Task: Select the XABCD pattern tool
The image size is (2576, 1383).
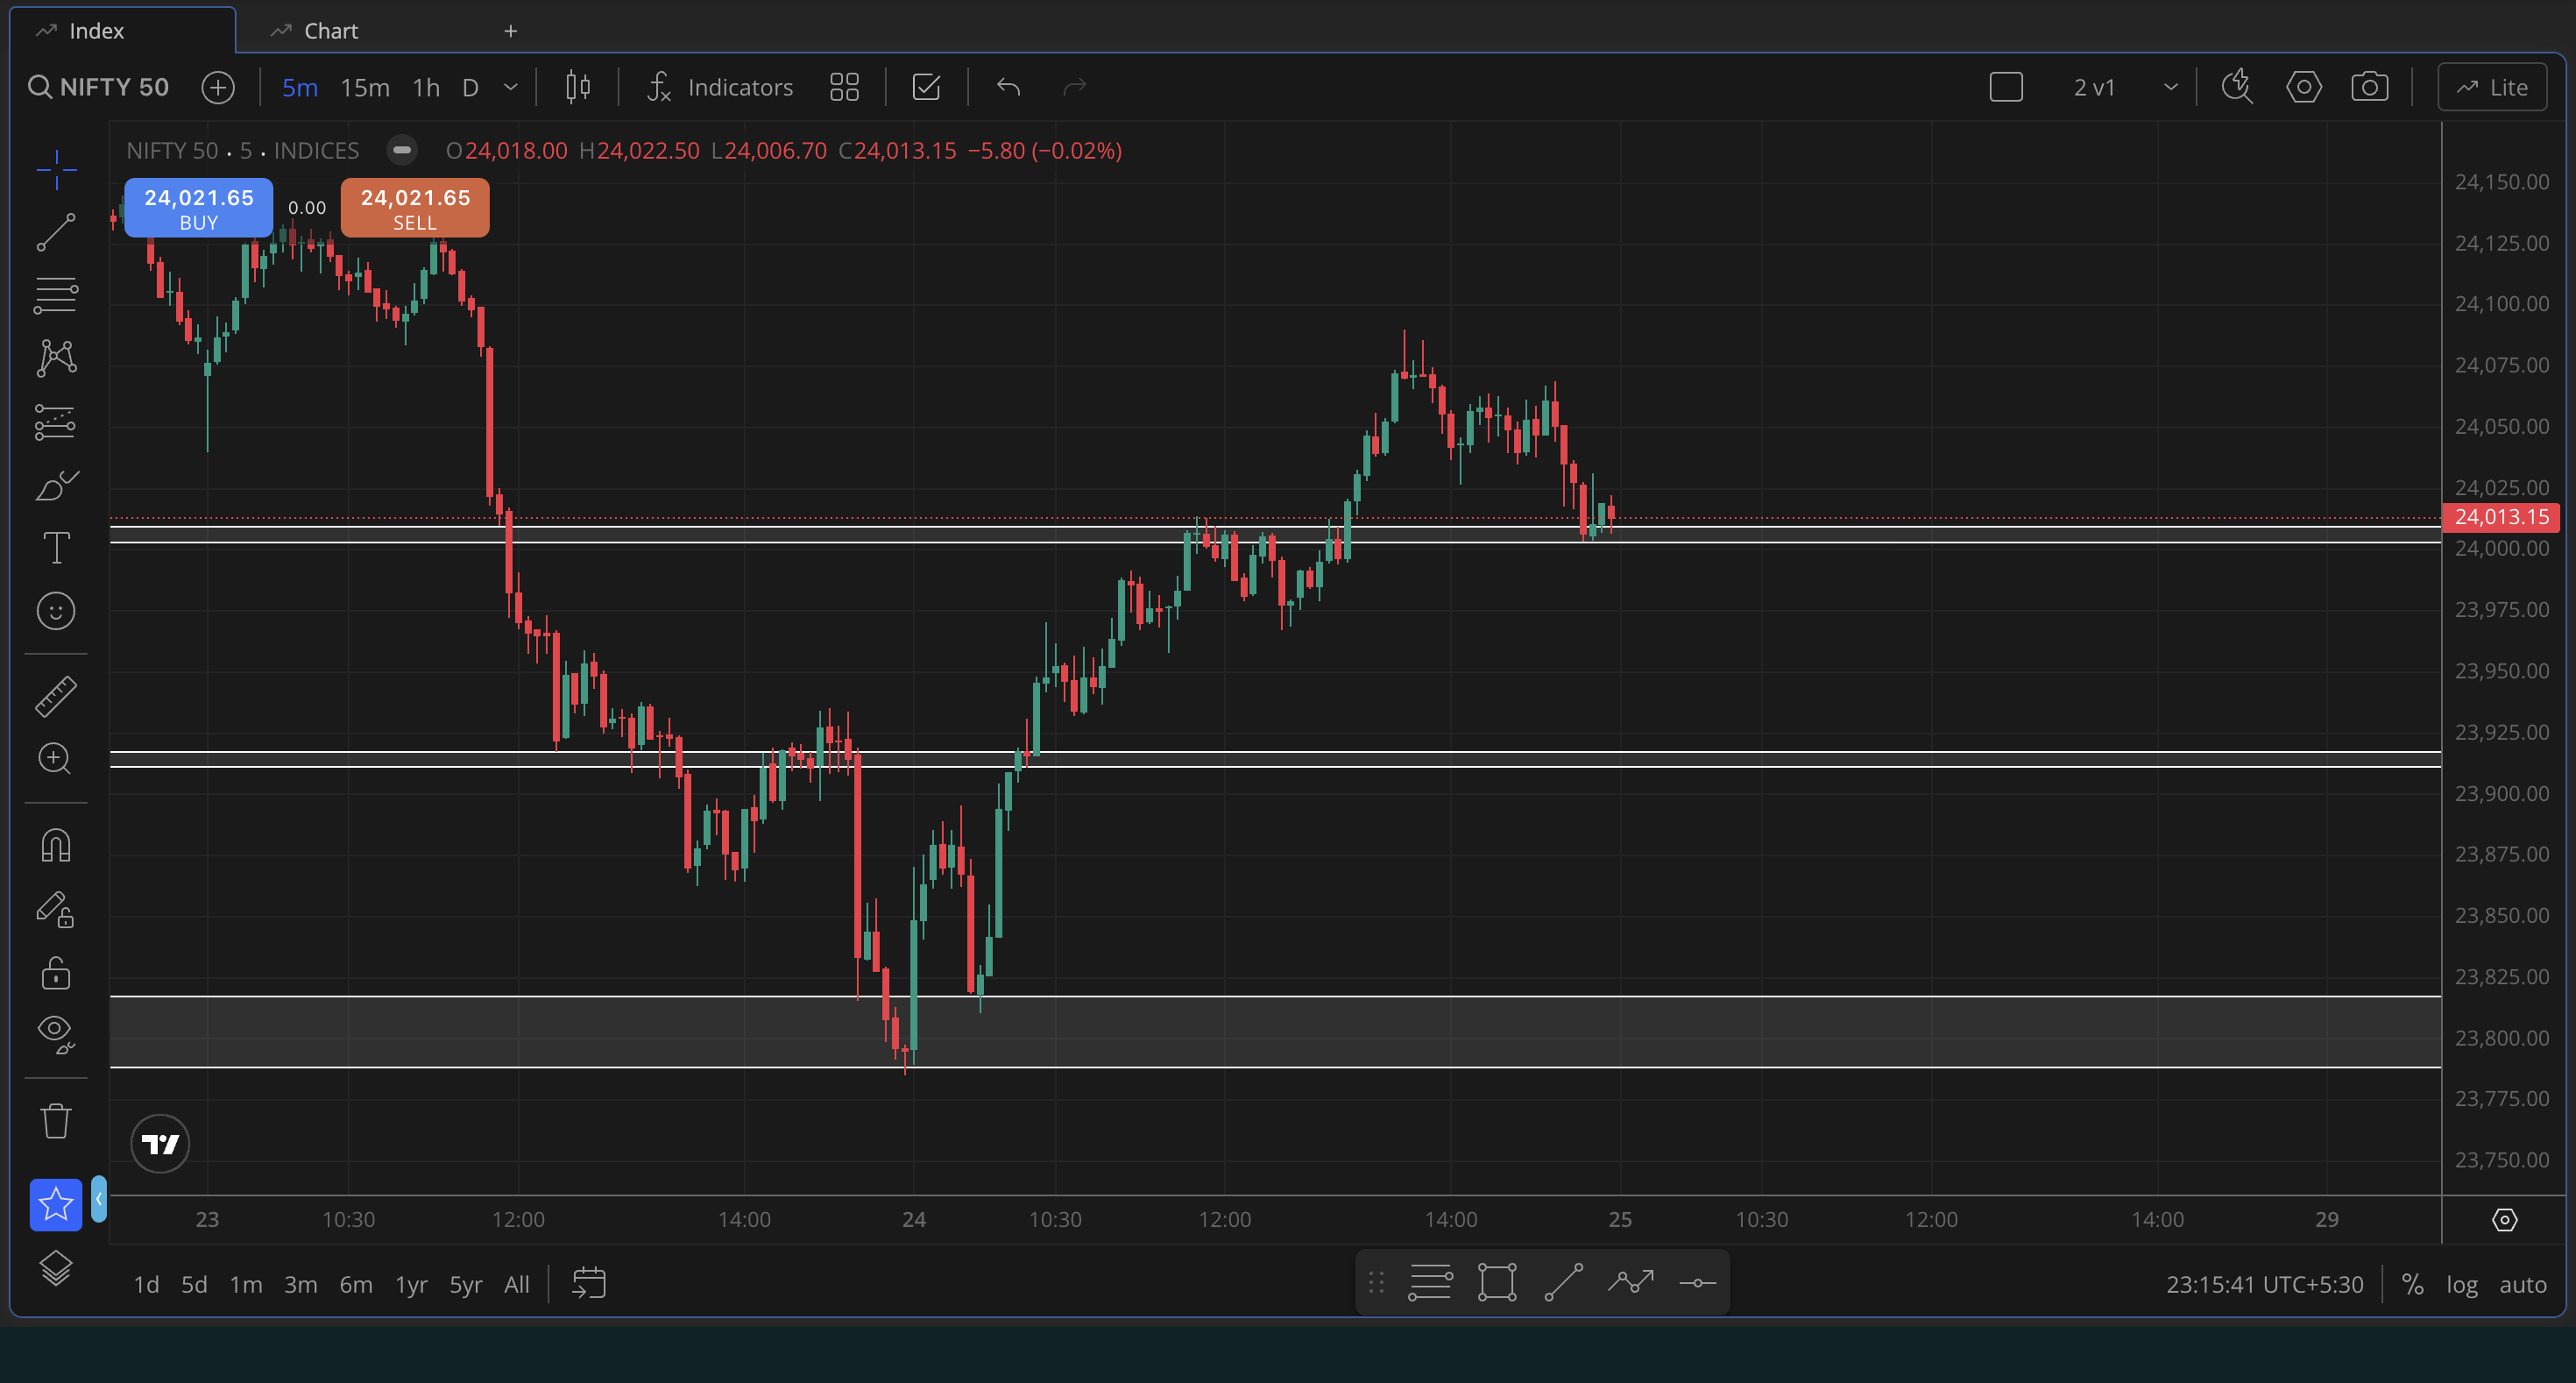Action: coord(56,358)
